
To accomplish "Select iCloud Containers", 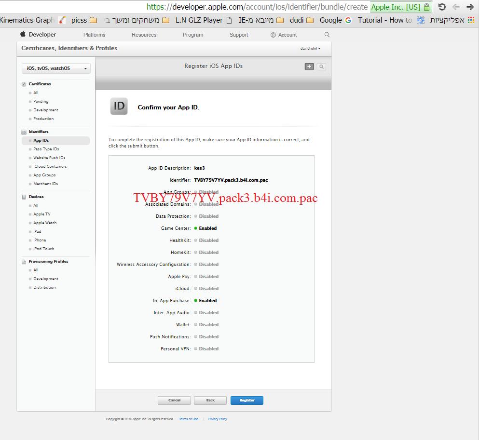I will point(50,166).
